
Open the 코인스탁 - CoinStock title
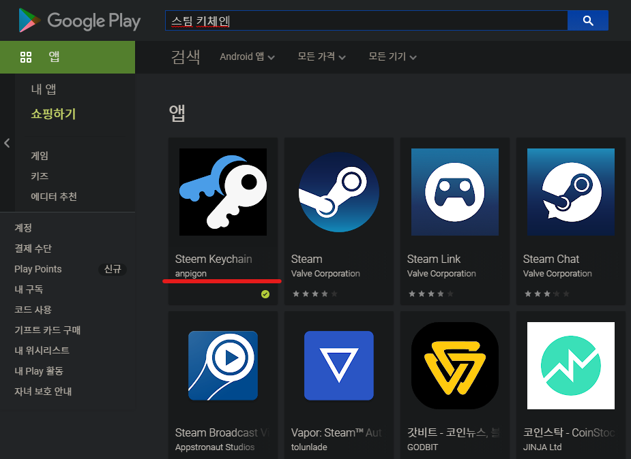pyautogui.click(x=569, y=433)
